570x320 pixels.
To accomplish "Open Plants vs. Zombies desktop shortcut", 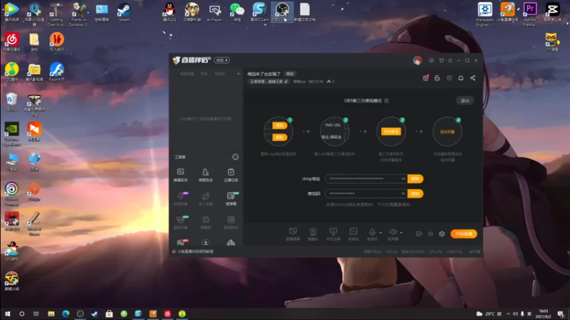I will tap(79, 14).
